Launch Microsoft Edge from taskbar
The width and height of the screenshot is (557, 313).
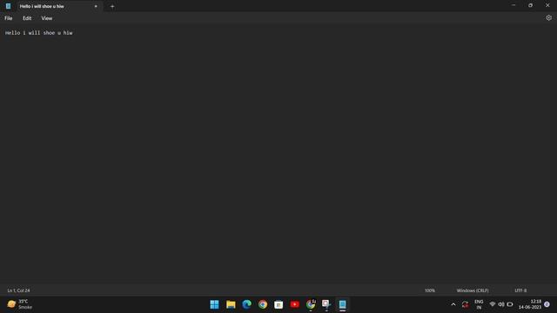(x=247, y=304)
